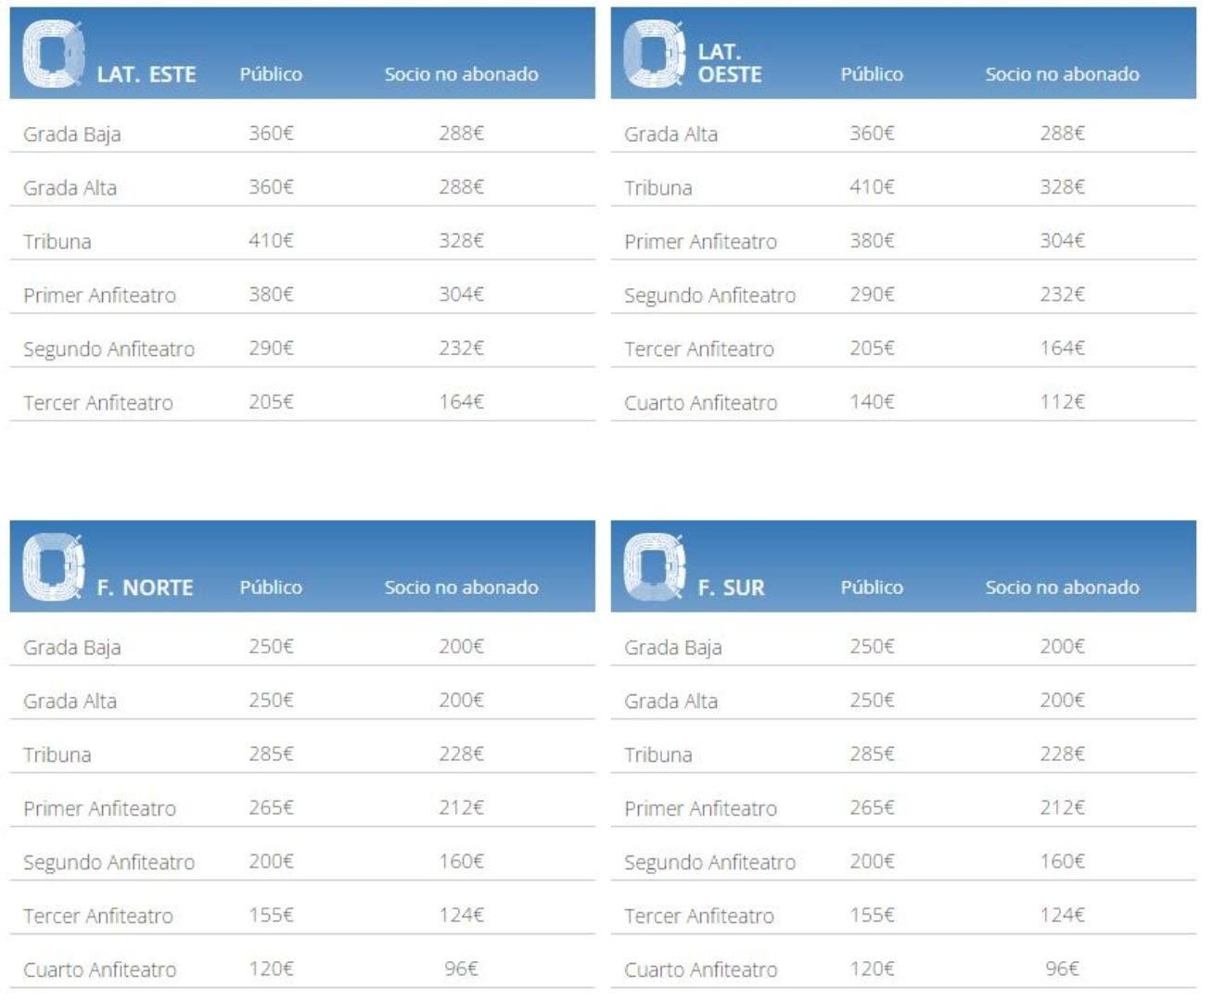Click the F. Sur stadium icon
The image size is (1212, 1001).
tap(654, 567)
